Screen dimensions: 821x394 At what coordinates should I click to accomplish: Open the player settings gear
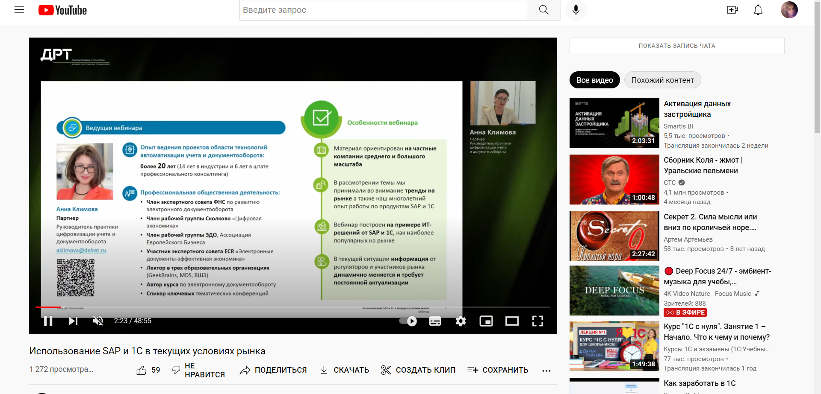click(461, 321)
